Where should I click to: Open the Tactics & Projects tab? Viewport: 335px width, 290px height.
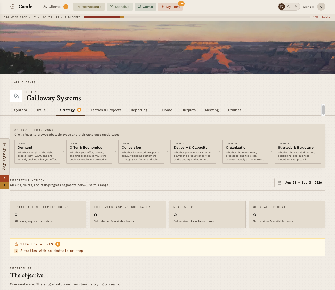[x=106, y=110]
